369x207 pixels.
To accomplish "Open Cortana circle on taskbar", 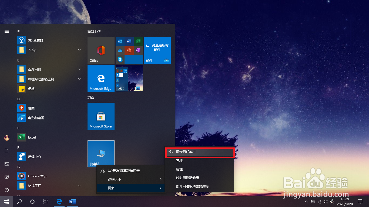I will point(32,201).
